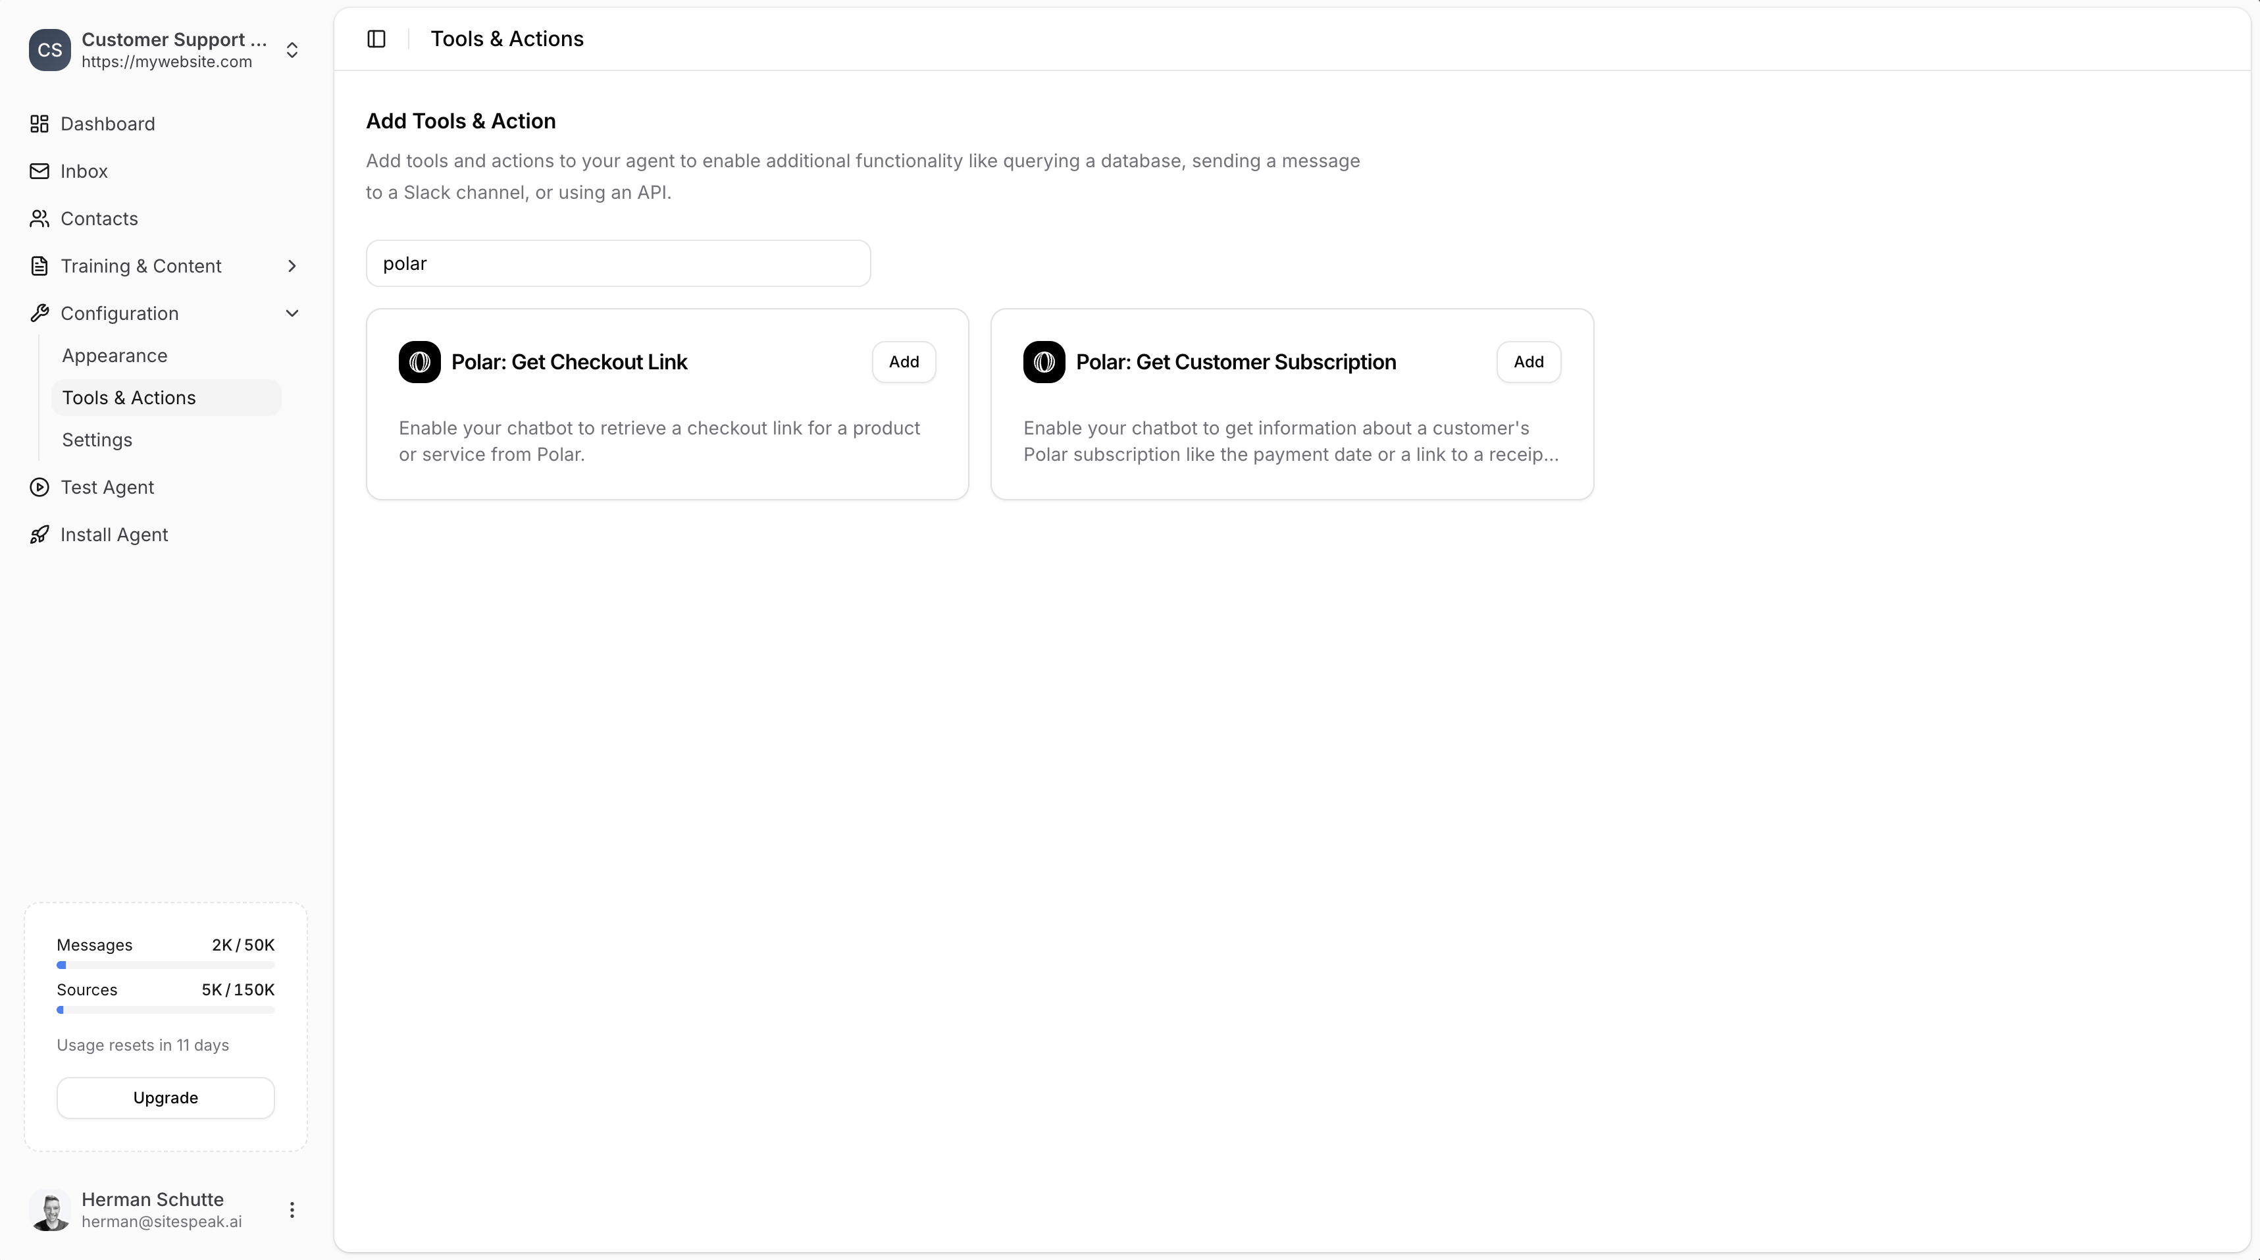
Task: Click the Polar logo on the Customer Subscription card
Action: click(1044, 361)
